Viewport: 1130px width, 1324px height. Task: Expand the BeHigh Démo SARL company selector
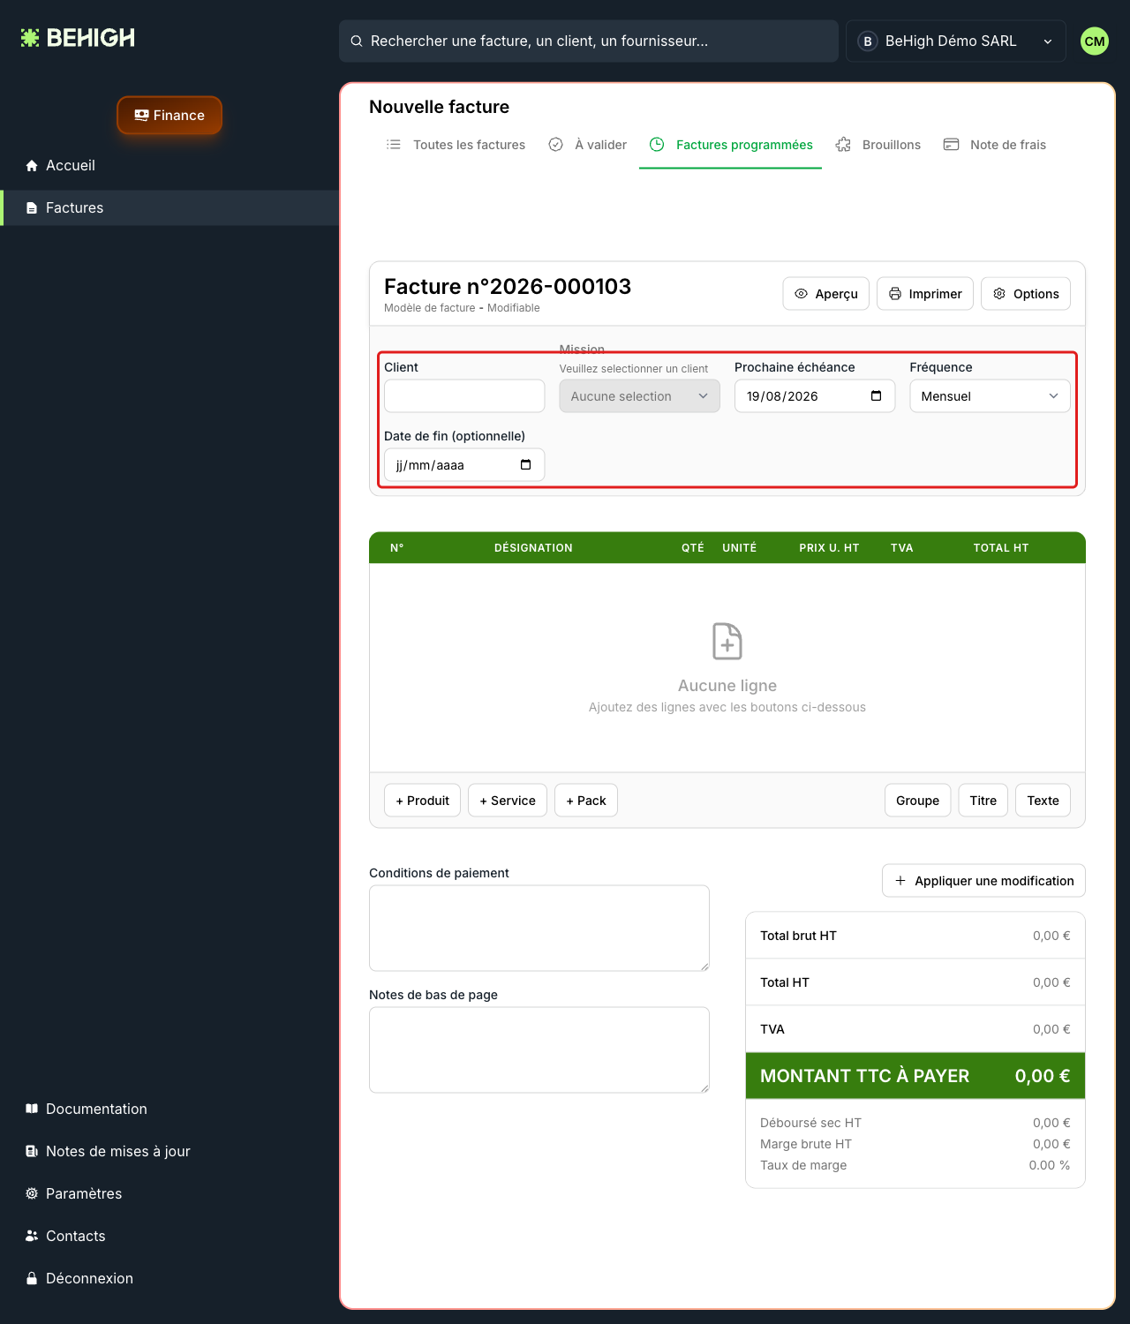[x=956, y=41]
